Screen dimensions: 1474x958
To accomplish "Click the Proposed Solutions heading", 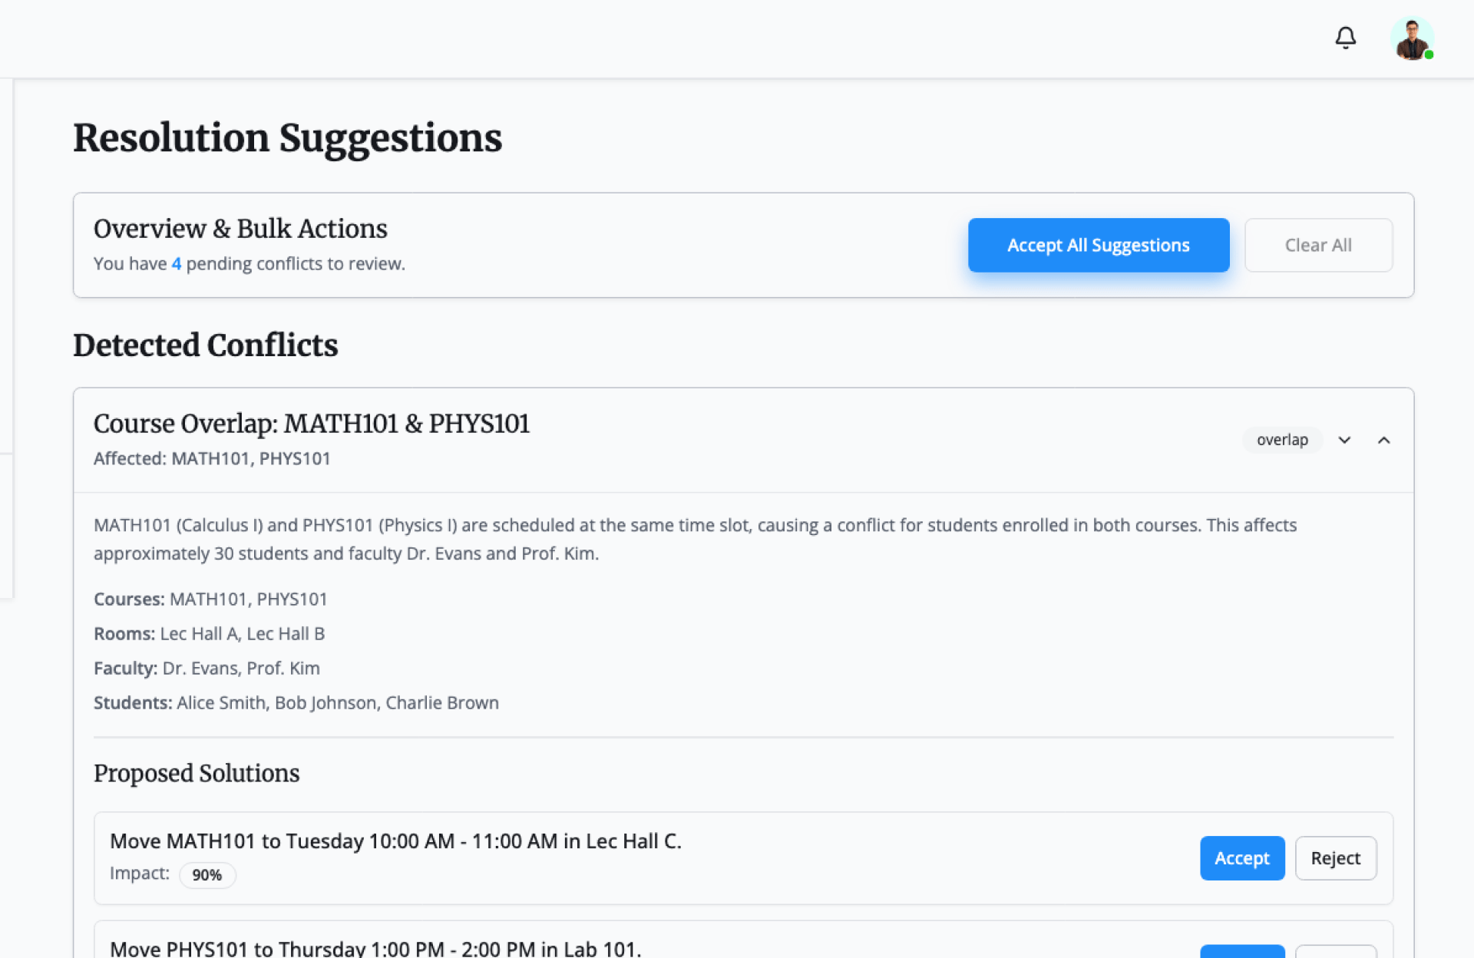I will pos(197,773).
